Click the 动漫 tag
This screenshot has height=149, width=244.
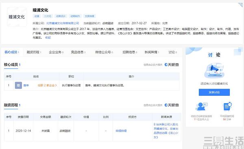37,16
